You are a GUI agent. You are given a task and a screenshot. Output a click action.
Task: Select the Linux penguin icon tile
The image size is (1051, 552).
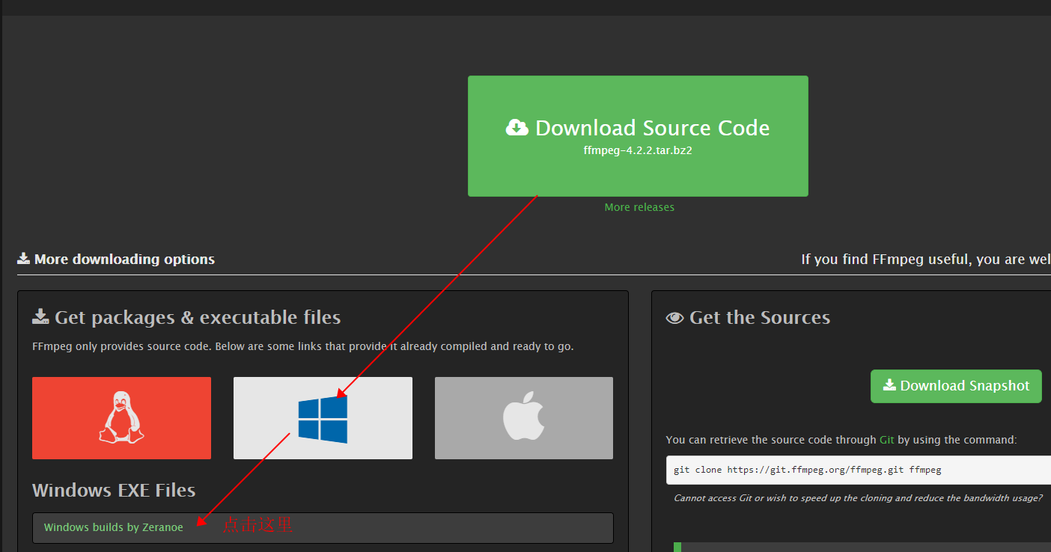(x=121, y=418)
